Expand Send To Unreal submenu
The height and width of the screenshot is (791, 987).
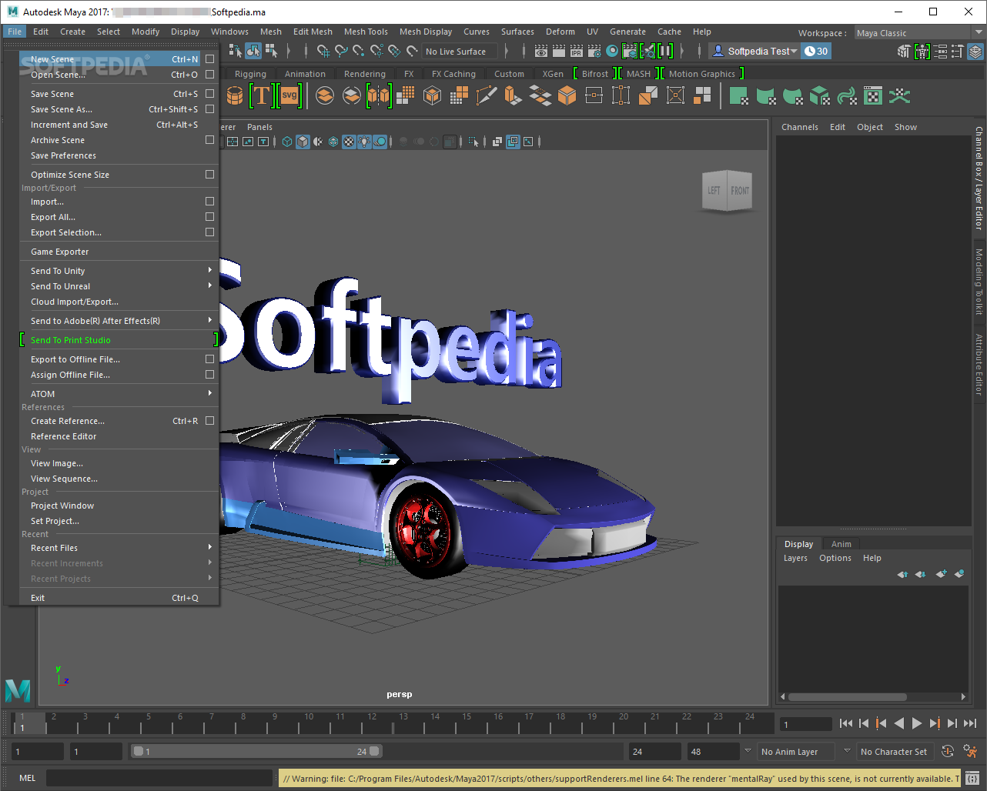tap(209, 285)
